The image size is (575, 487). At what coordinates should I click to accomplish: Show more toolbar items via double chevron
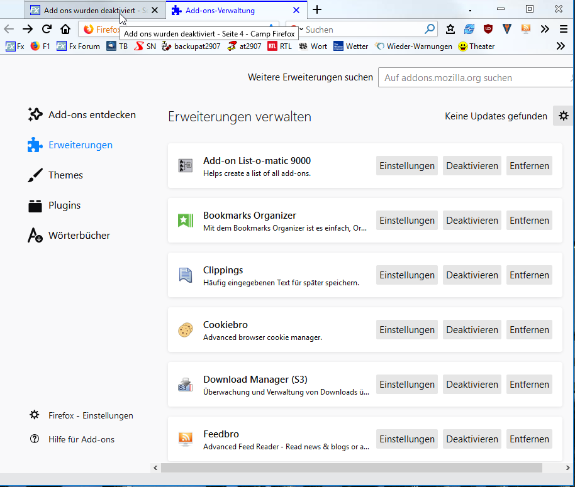(545, 29)
